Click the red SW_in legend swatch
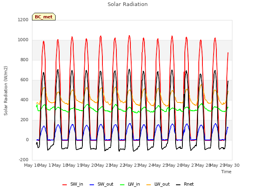 (65, 185)
